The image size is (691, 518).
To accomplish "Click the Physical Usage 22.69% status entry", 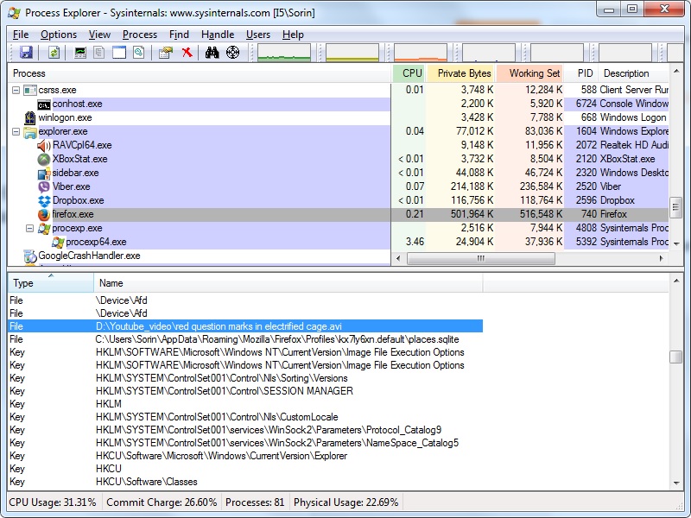I will click(x=346, y=502).
